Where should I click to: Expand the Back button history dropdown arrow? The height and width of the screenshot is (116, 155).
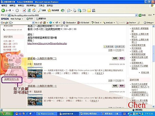tap(13, 10)
